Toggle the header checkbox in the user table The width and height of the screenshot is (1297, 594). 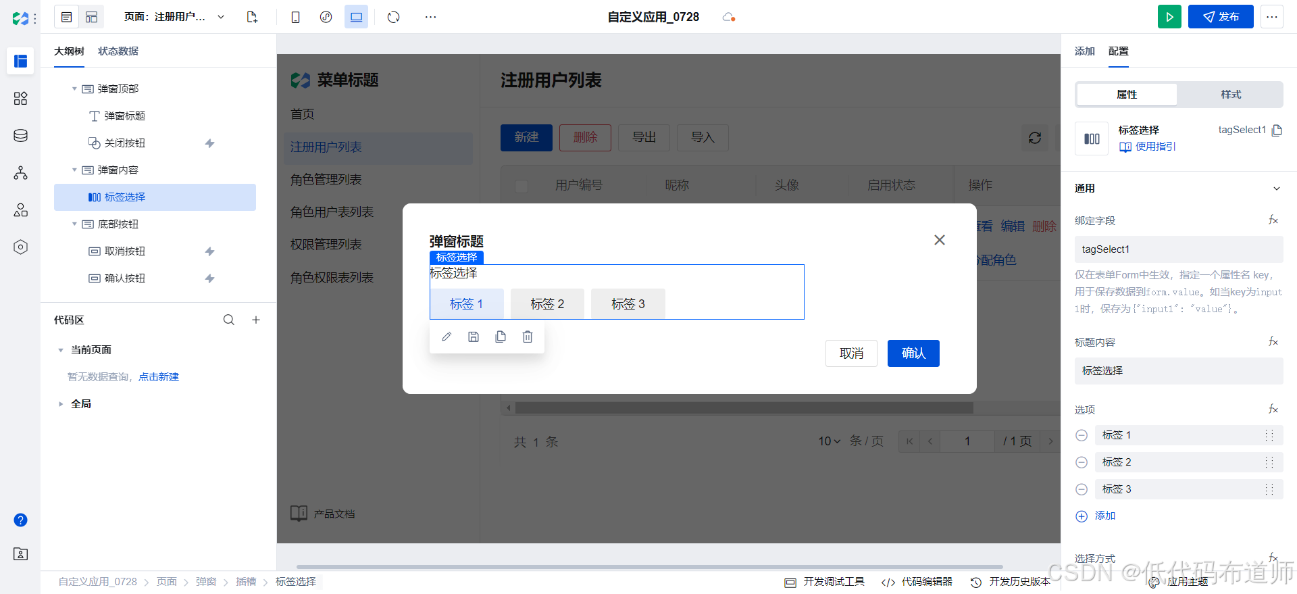coord(522,186)
